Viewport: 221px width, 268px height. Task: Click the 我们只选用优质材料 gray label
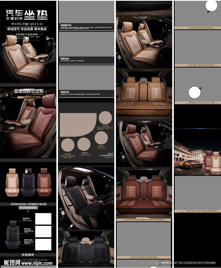[28, 208]
